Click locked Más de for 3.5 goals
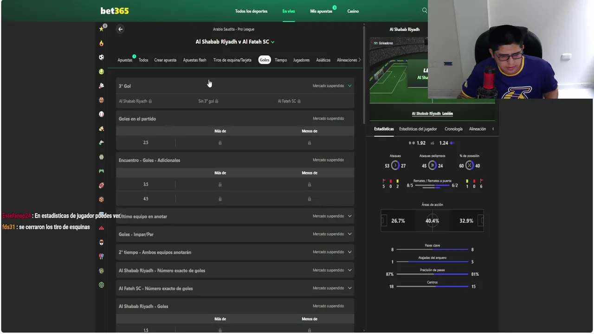 click(x=220, y=185)
